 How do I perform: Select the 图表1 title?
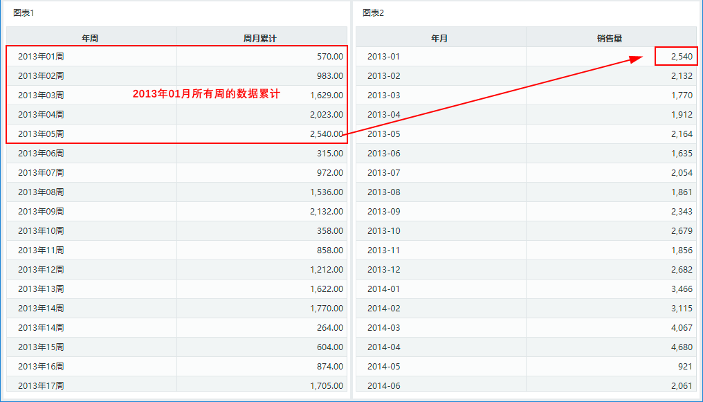tap(24, 12)
